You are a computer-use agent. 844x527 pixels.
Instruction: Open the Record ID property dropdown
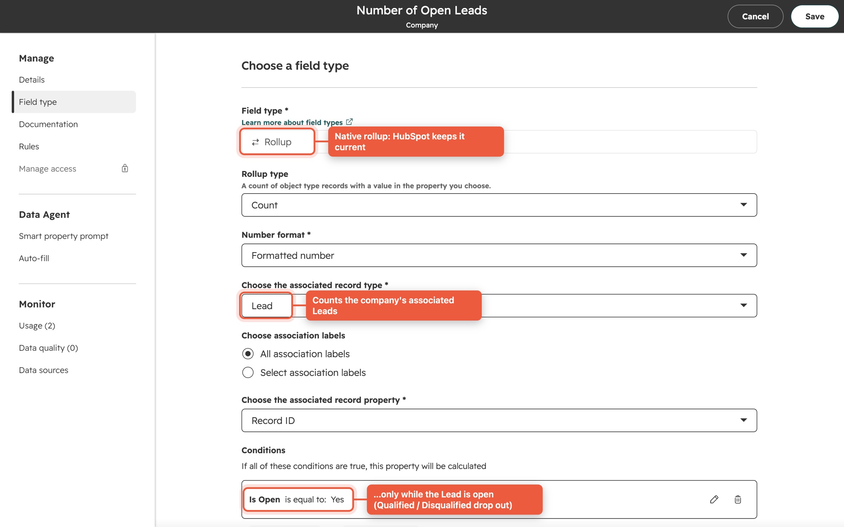[499, 420]
